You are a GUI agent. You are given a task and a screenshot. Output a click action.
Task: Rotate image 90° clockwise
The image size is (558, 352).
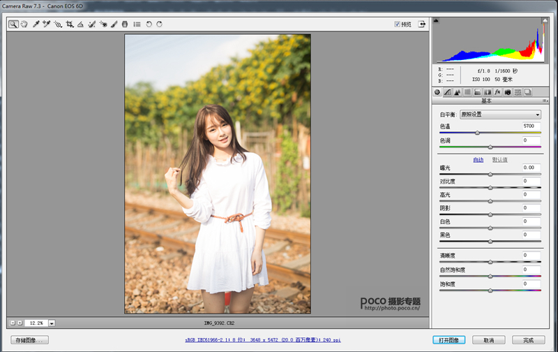[x=160, y=24]
